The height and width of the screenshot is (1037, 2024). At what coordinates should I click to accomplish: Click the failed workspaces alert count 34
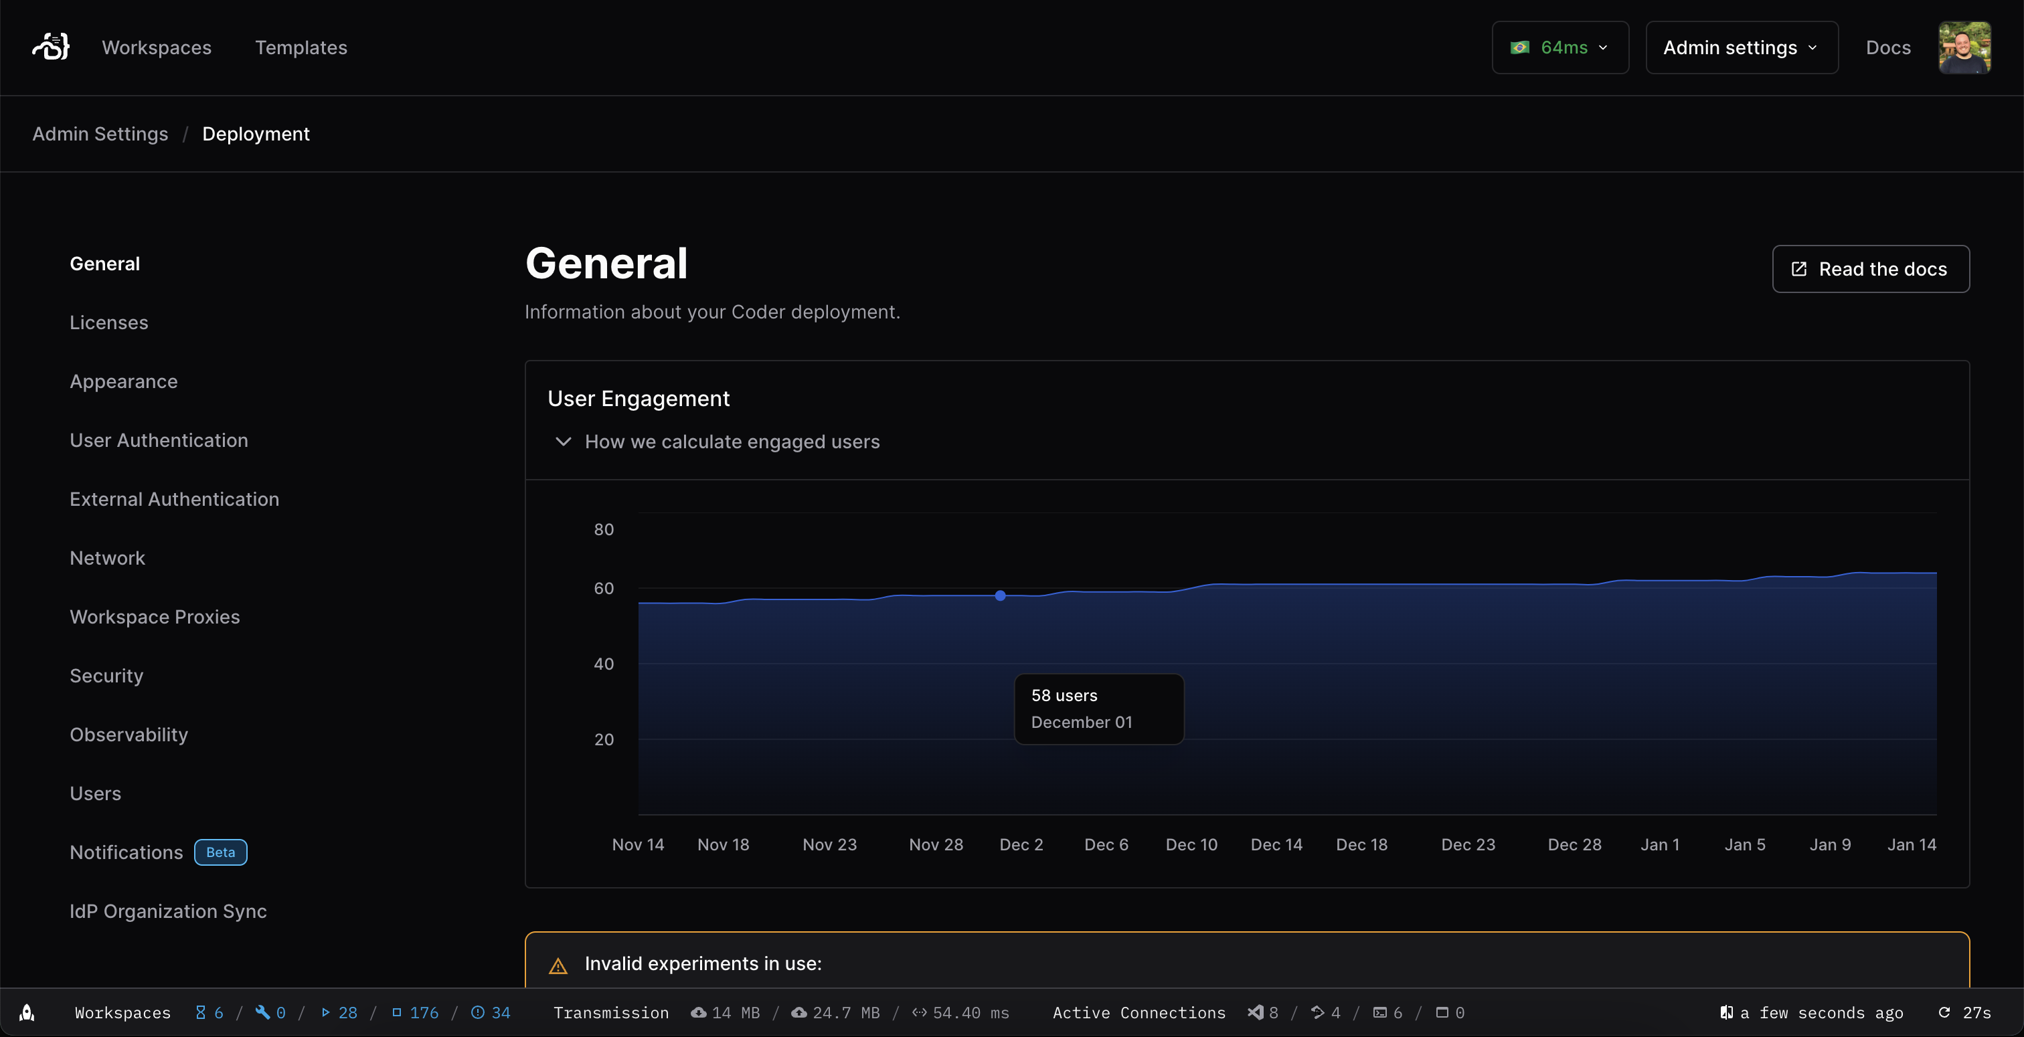pyautogui.click(x=491, y=1013)
